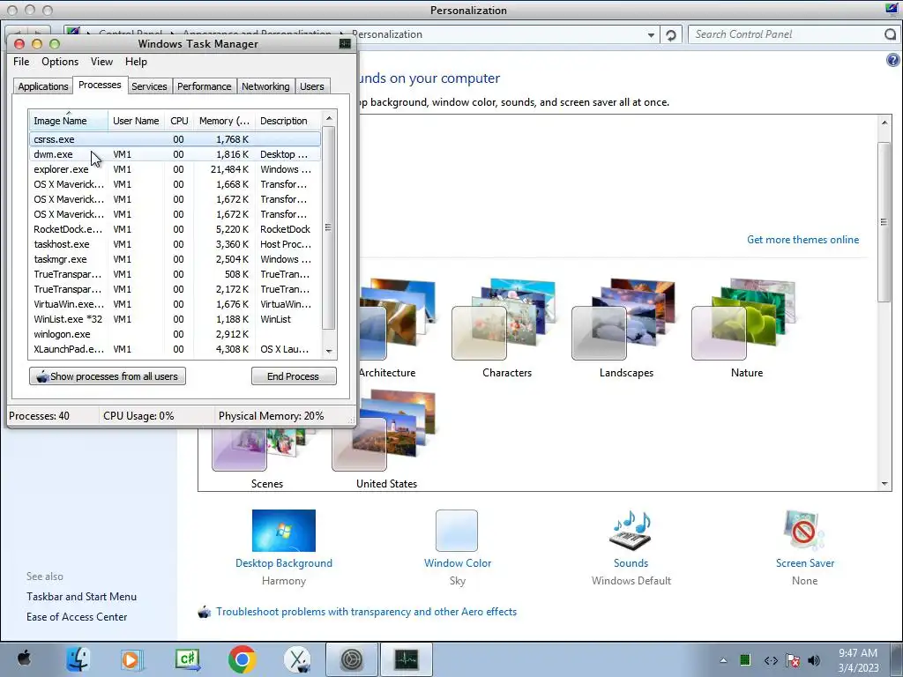This screenshot has height=677, width=903.
Task: Switch to the Applications tab
Action: (42, 86)
